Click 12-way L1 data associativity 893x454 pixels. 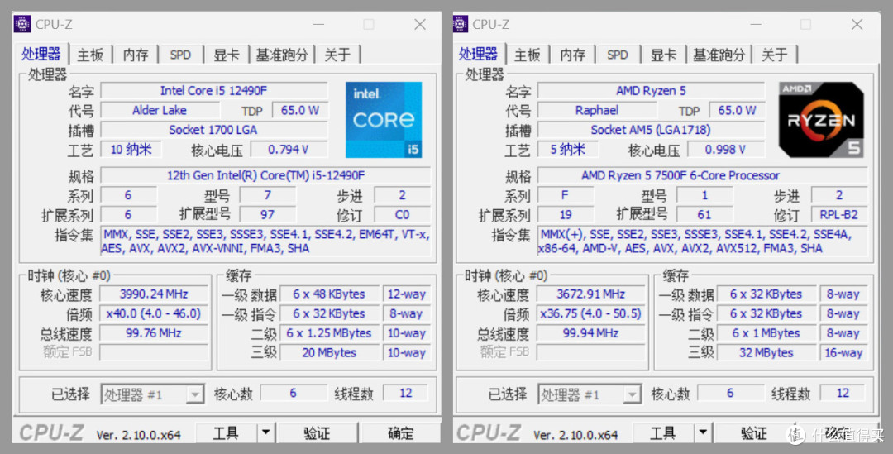[407, 294]
